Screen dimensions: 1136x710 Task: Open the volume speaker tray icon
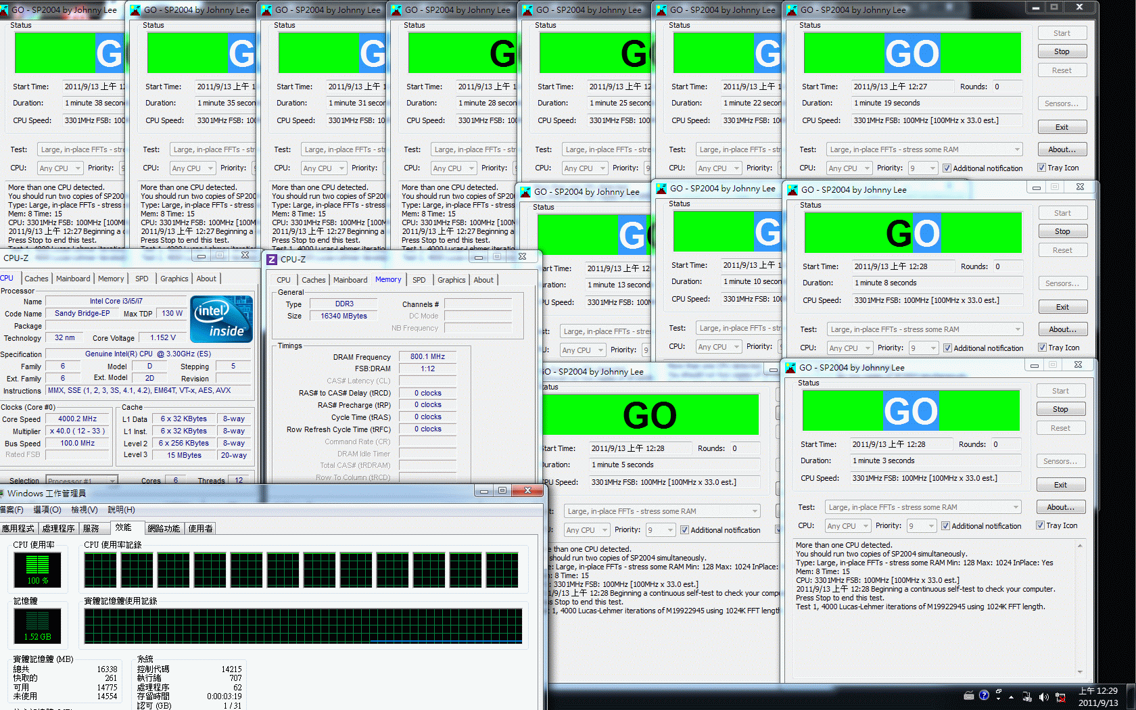1043,697
